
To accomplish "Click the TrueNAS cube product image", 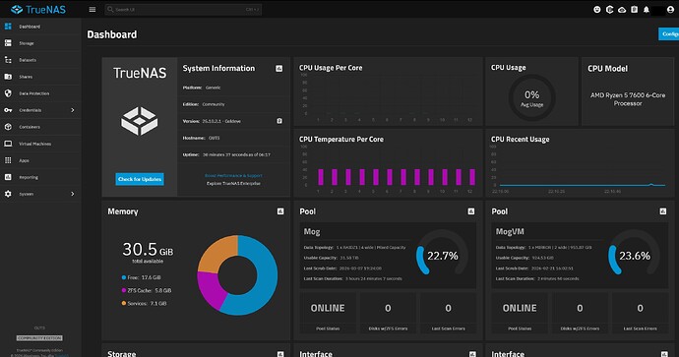I will pyautogui.click(x=139, y=121).
